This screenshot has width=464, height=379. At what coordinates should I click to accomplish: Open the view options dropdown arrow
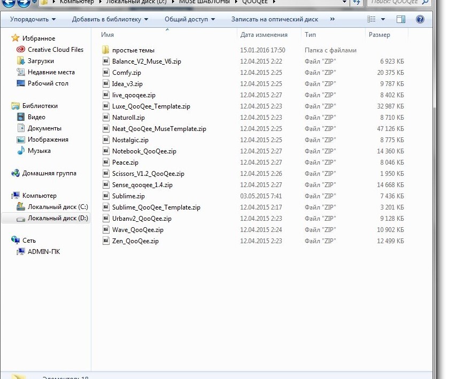point(383,19)
